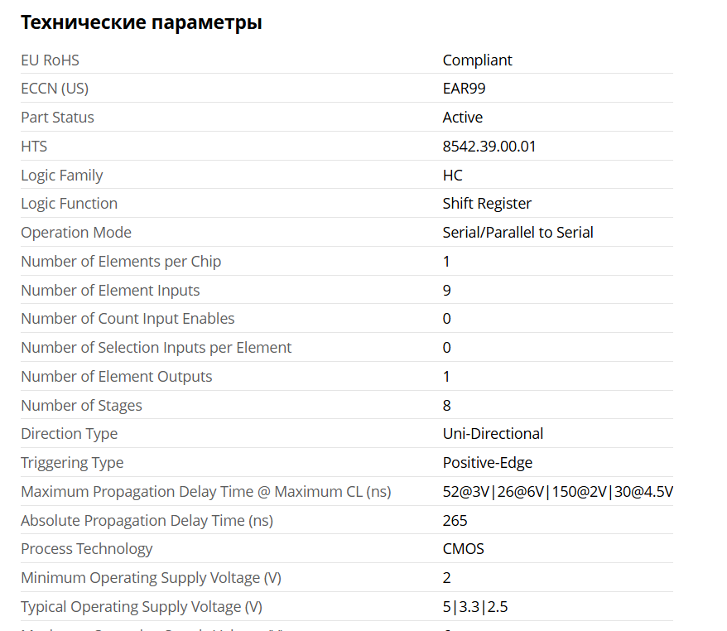Click the "Технические параметры" heading
727x631 pixels.
(141, 23)
